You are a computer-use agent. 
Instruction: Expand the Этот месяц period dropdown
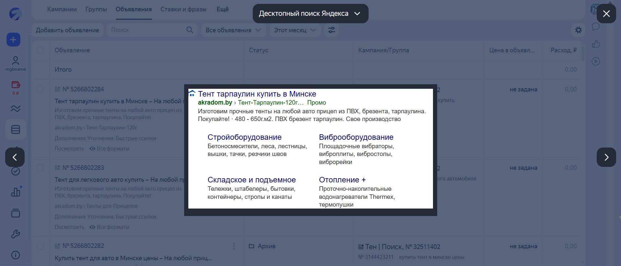click(295, 30)
